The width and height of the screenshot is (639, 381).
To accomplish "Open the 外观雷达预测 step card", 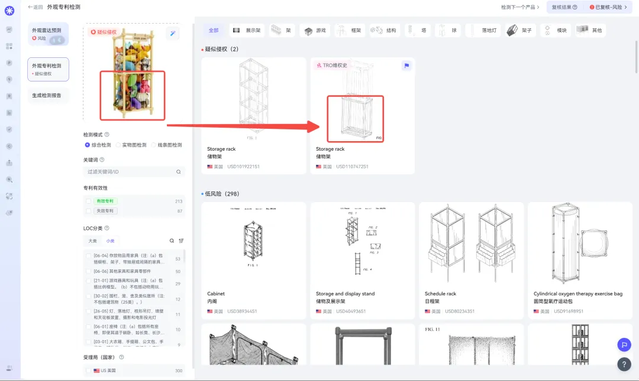I will 48,34.
